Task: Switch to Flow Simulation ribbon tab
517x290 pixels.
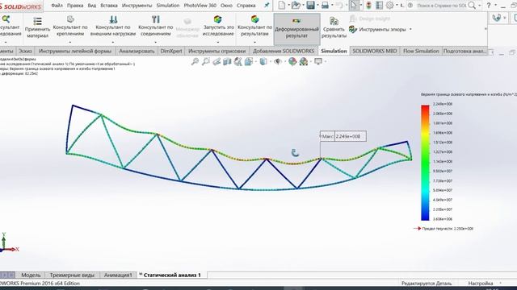Action: pyautogui.click(x=421, y=51)
